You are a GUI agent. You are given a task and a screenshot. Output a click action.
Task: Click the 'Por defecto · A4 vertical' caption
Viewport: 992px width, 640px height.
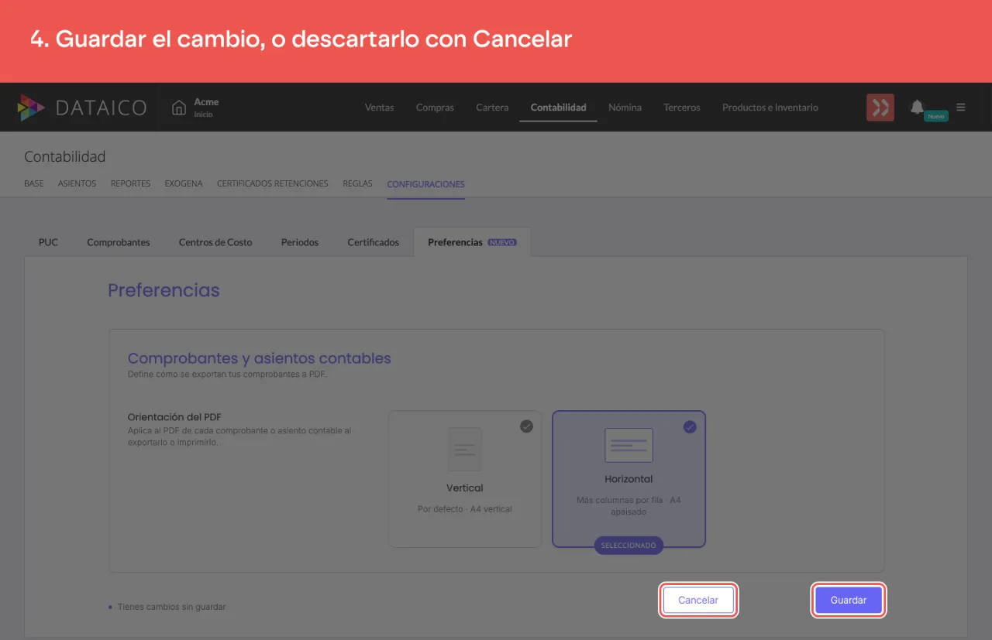click(x=465, y=509)
